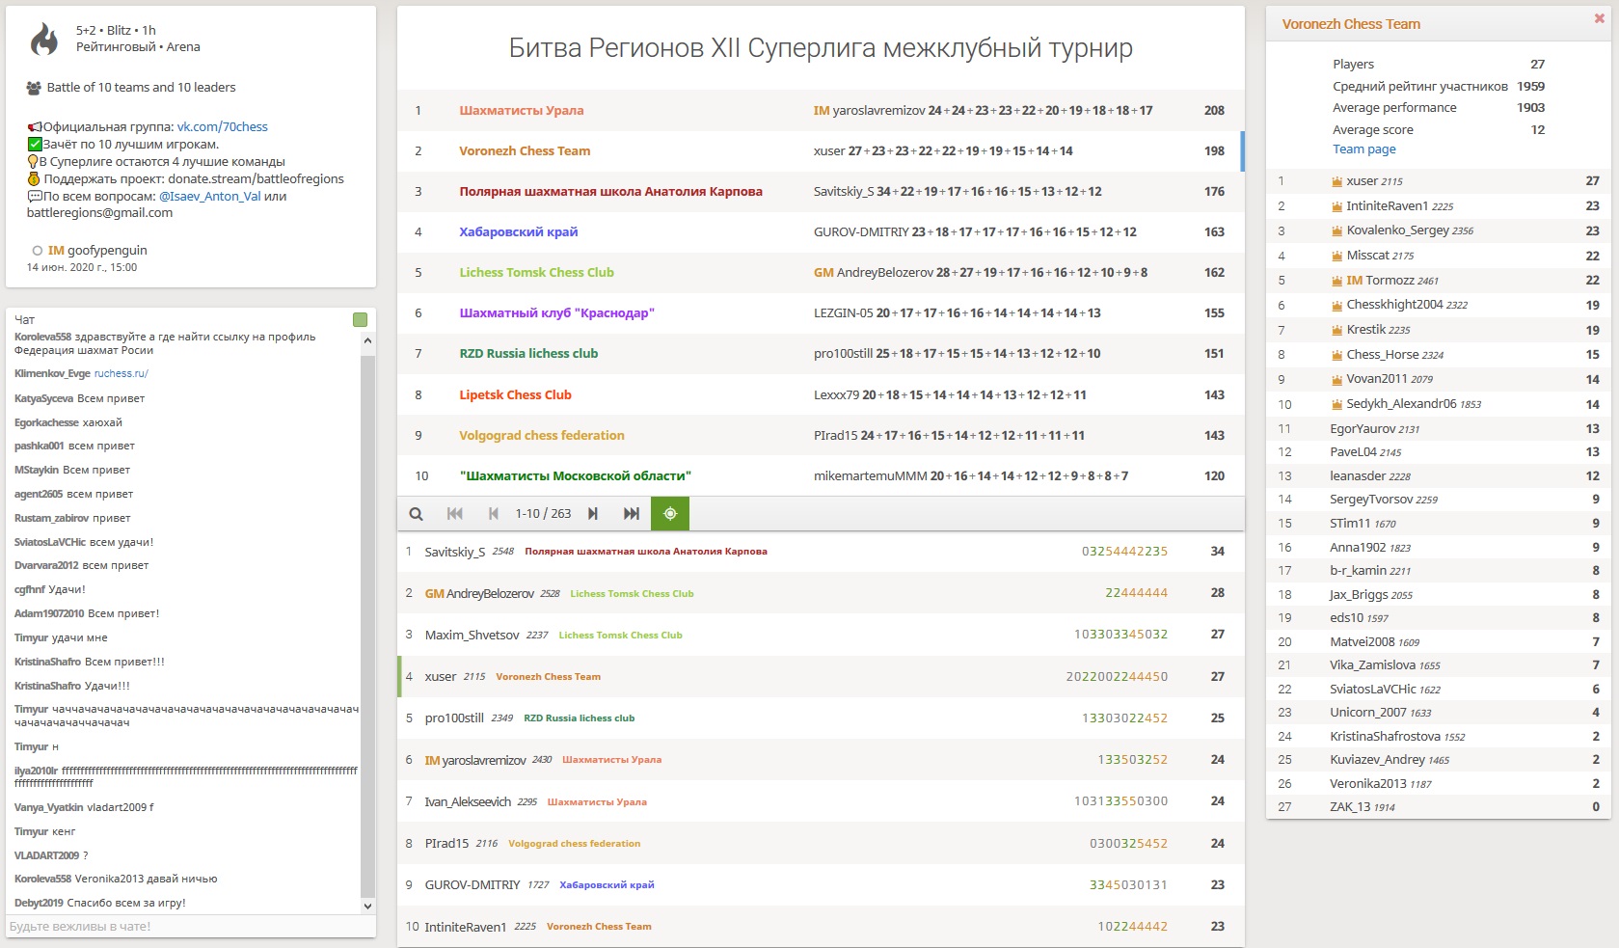Click leader crown icon beside Vovan2011
Image resolution: width=1619 pixels, height=948 pixels.
click(x=1337, y=379)
